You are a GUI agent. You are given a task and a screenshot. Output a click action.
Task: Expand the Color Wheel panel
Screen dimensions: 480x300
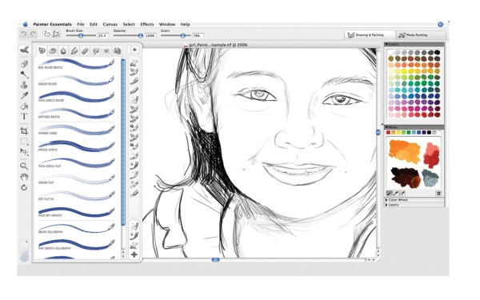386,199
